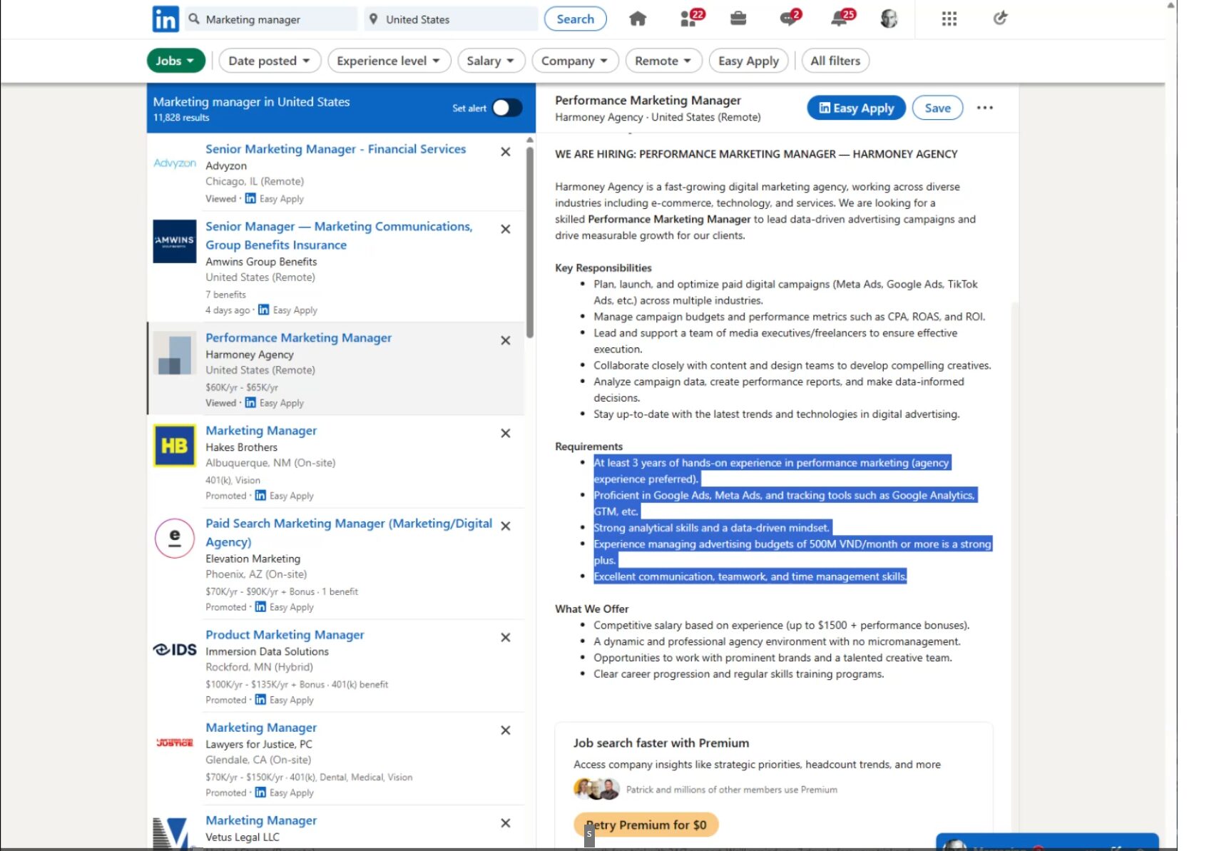This screenshot has height=851, width=1214.
Task: Open the Work apps grid icon
Action: coord(949,19)
